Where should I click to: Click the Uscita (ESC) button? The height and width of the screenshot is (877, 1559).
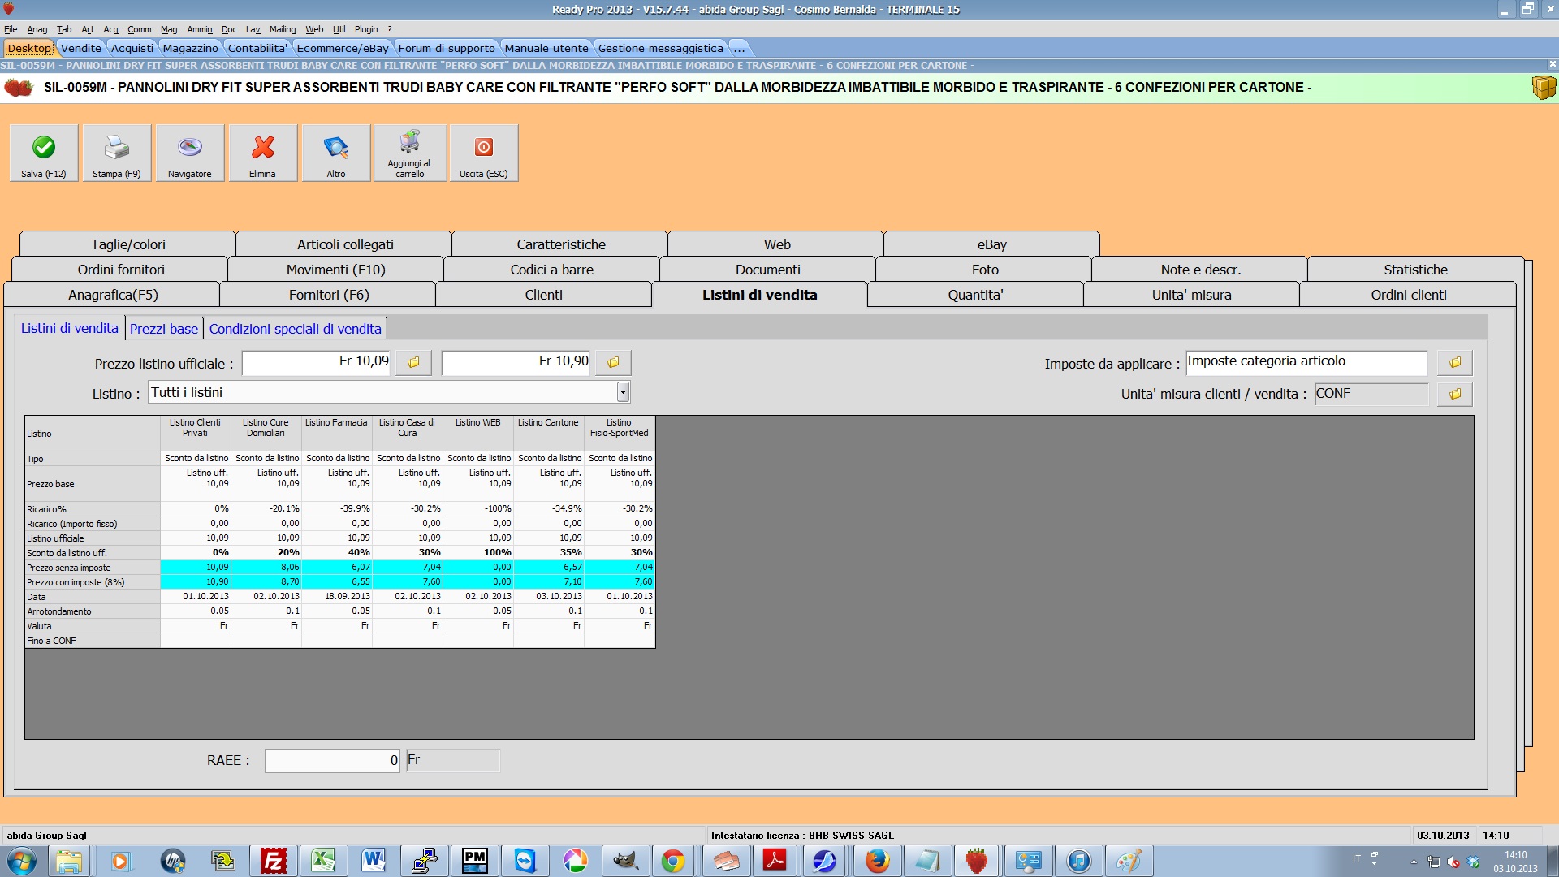484,153
